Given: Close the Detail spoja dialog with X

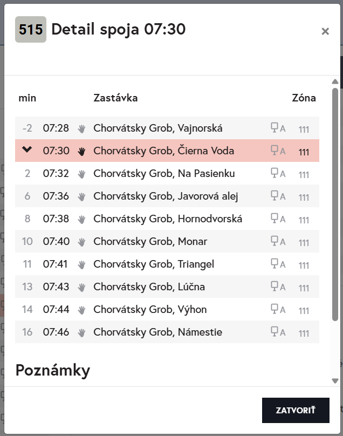Looking at the screenshot, I should point(325,31).
